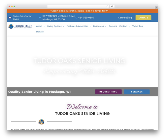Expand the Resources dropdown arrow
This screenshot has height=140, width=165.
coord(106,26)
